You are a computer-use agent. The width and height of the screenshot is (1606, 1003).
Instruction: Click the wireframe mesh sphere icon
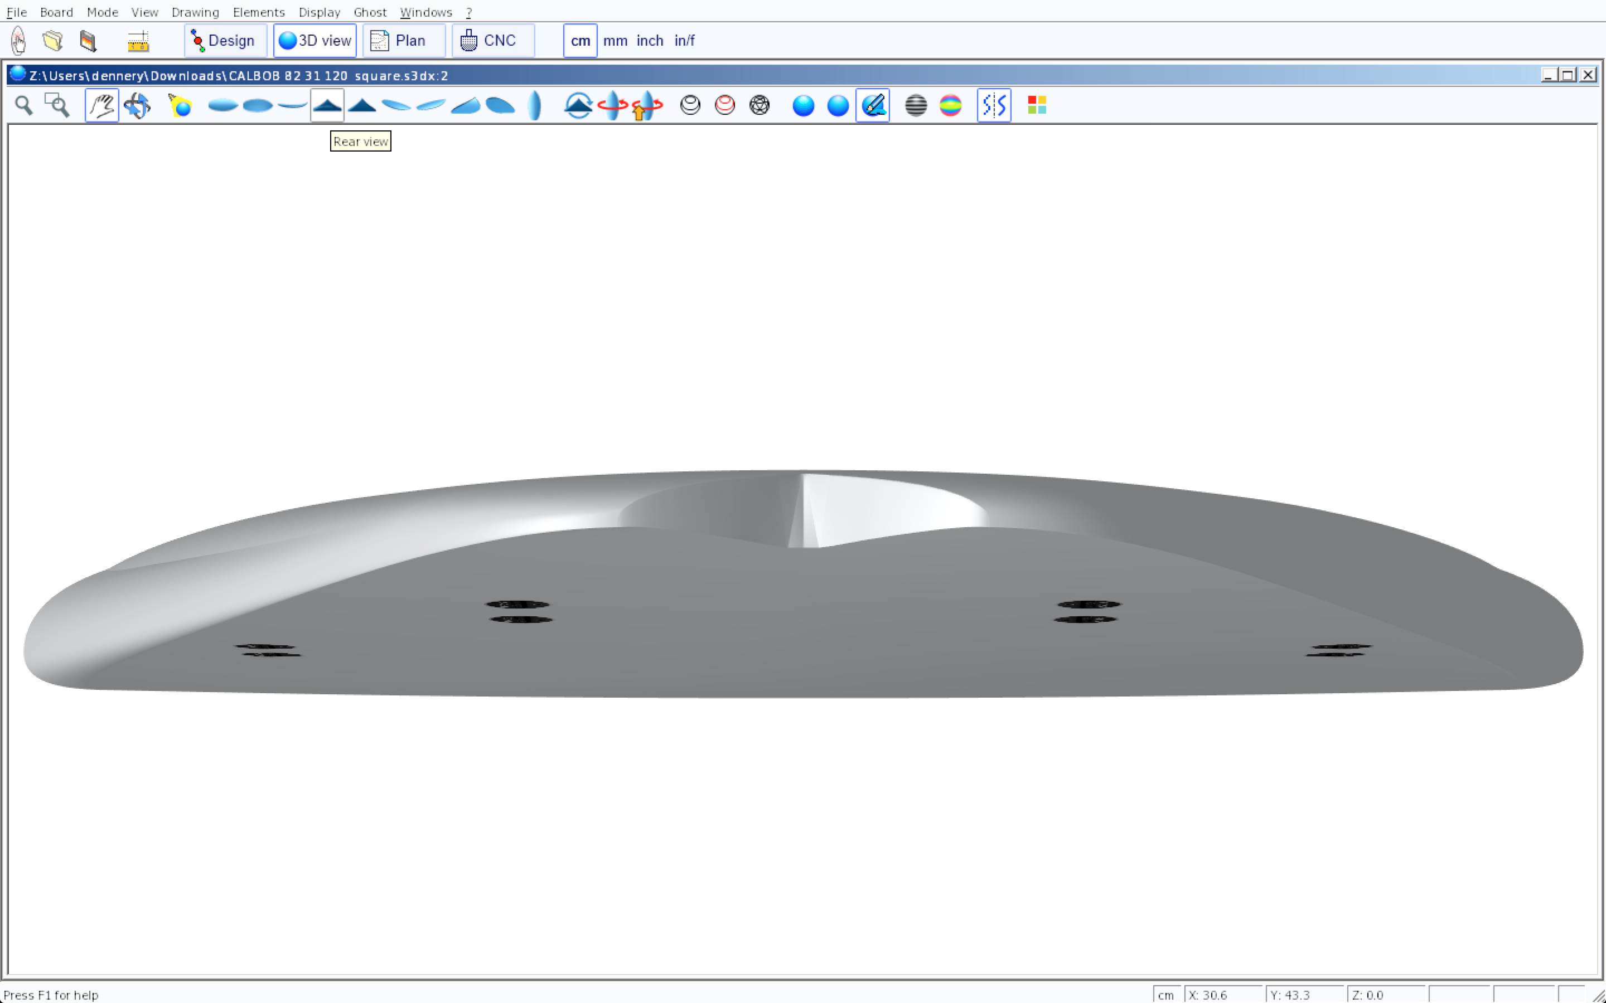pos(759,105)
